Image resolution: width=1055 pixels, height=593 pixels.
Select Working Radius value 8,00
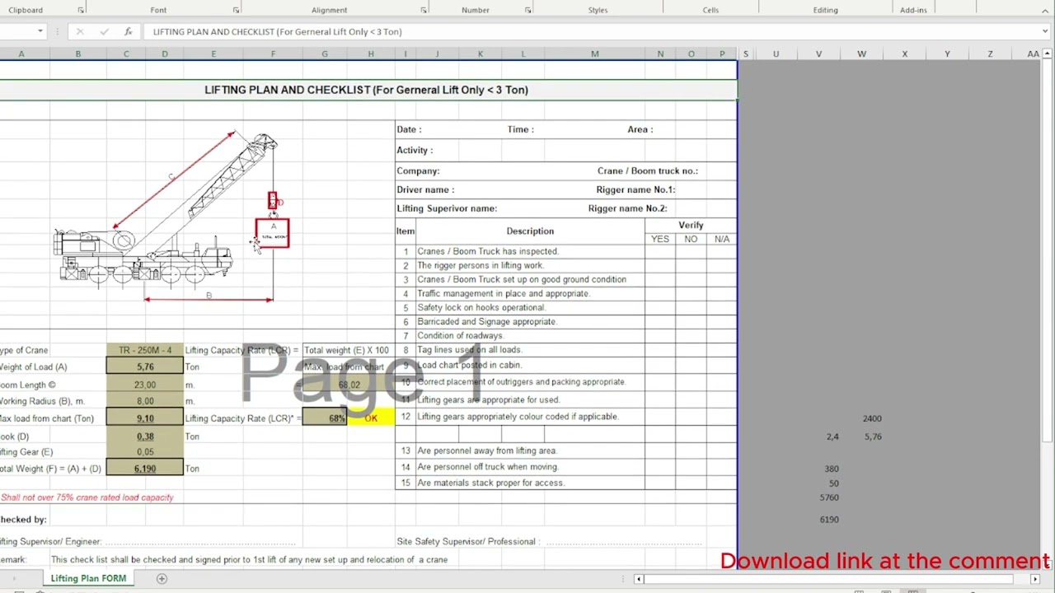(x=145, y=401)
